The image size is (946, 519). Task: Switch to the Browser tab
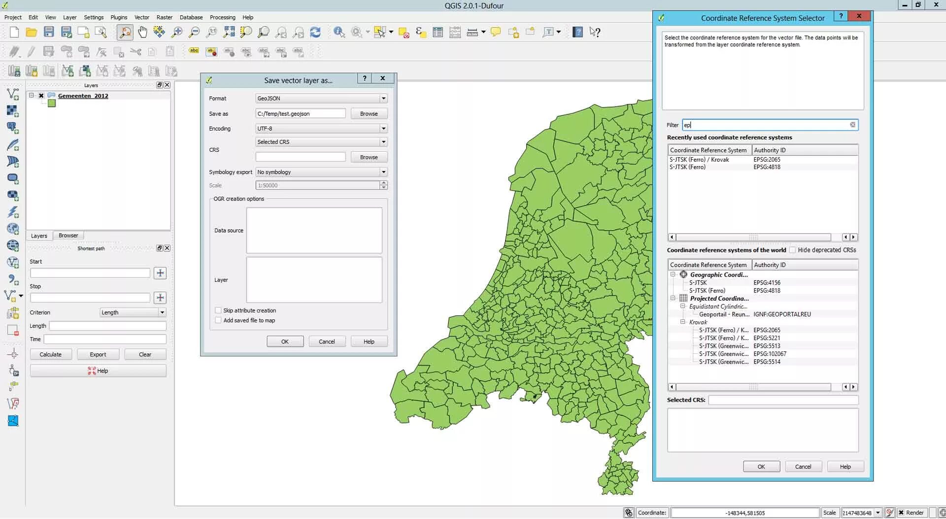click(68, 236)
